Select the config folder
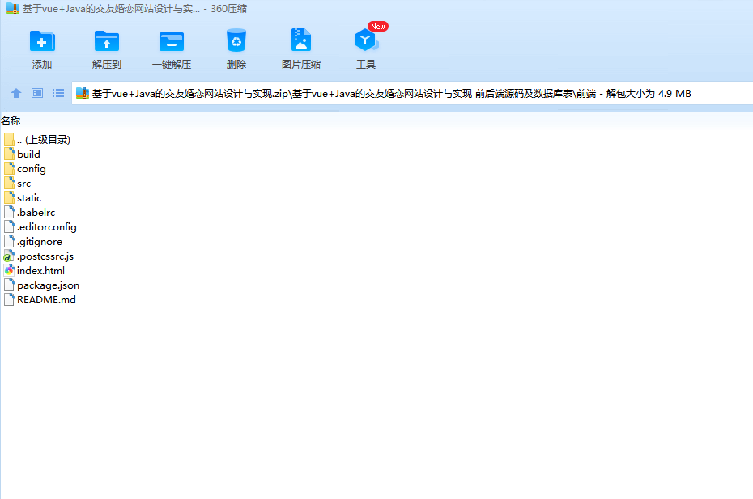Viewport: 753px width, 499px height. [25, 169]
